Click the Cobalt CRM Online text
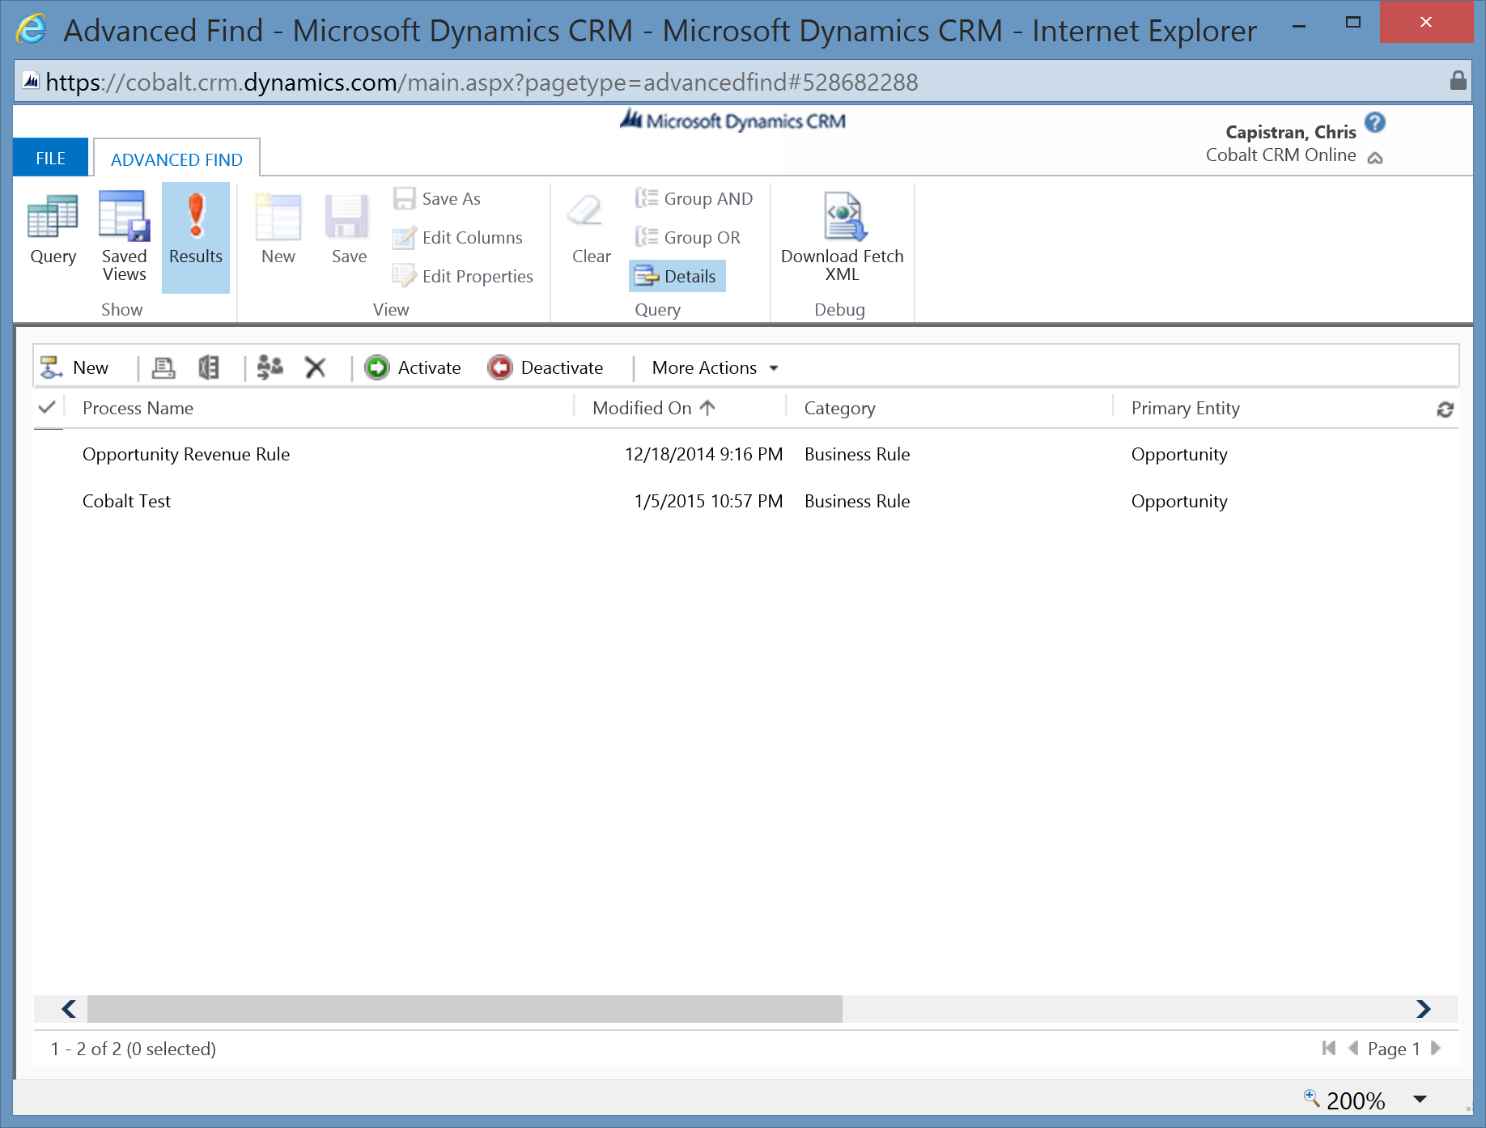The width and height of the screenshot is (1486, 1128). coord(1280,155)
